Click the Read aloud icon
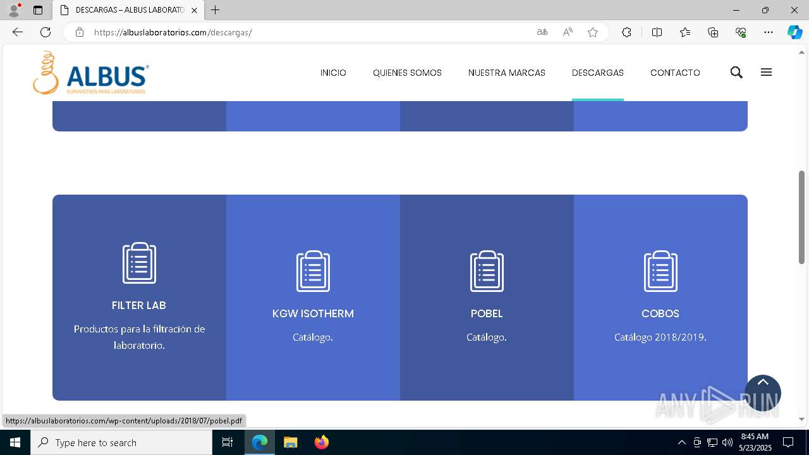Viewport: 809px width, 455px height. coord(568,32)
